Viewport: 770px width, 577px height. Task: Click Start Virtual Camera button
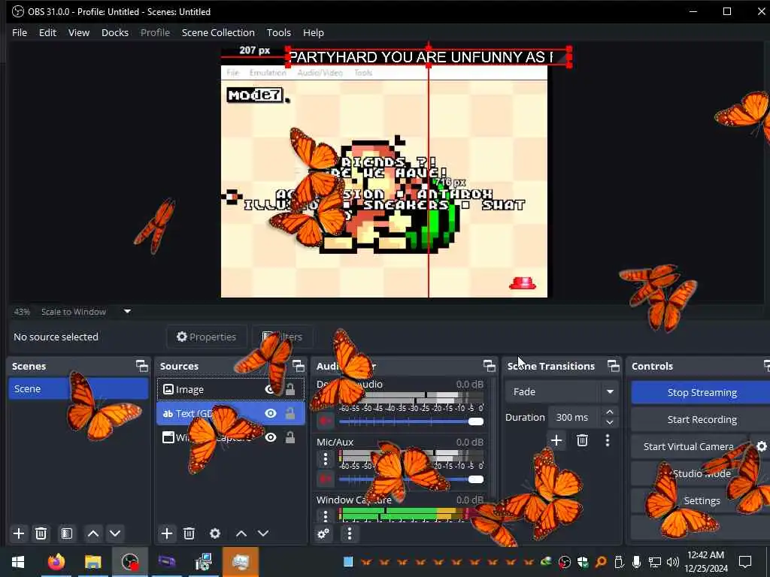689,446
